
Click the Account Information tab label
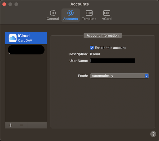[103, 36]
